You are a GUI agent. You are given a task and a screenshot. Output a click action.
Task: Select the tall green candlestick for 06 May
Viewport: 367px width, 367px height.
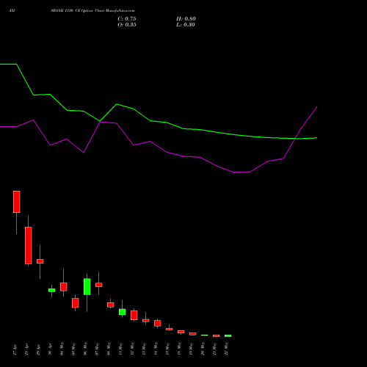[87, 286]
